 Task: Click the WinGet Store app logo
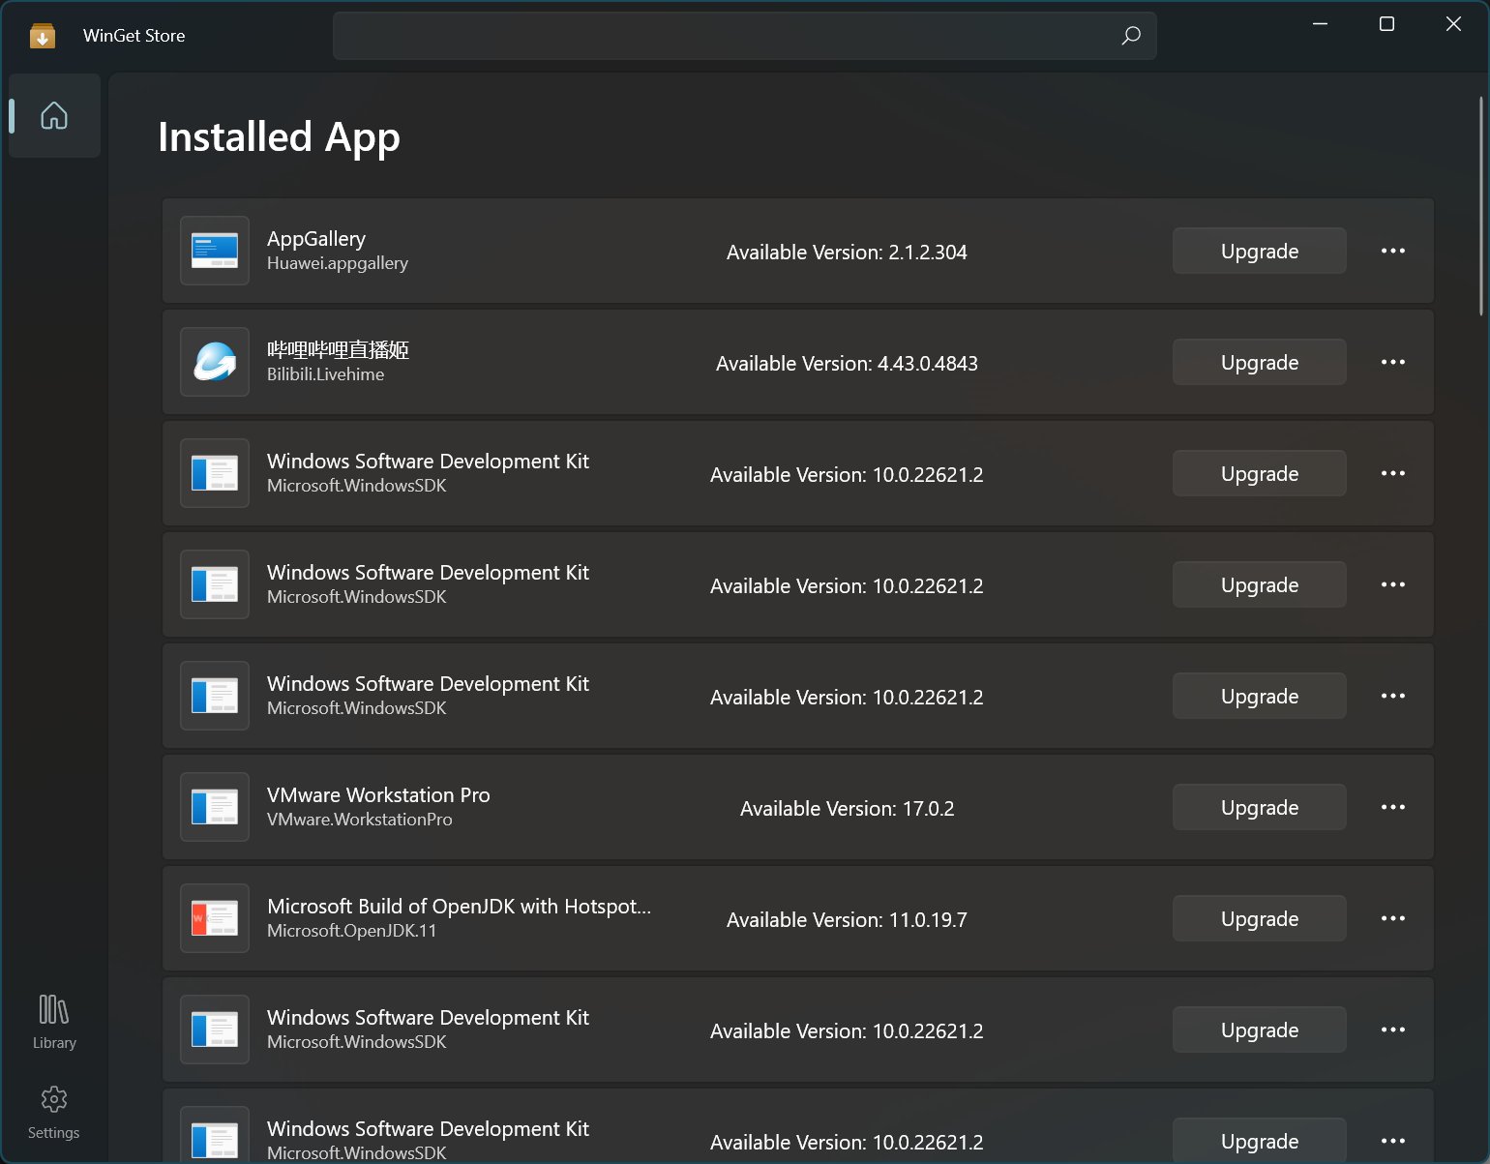tap(43, 36)
